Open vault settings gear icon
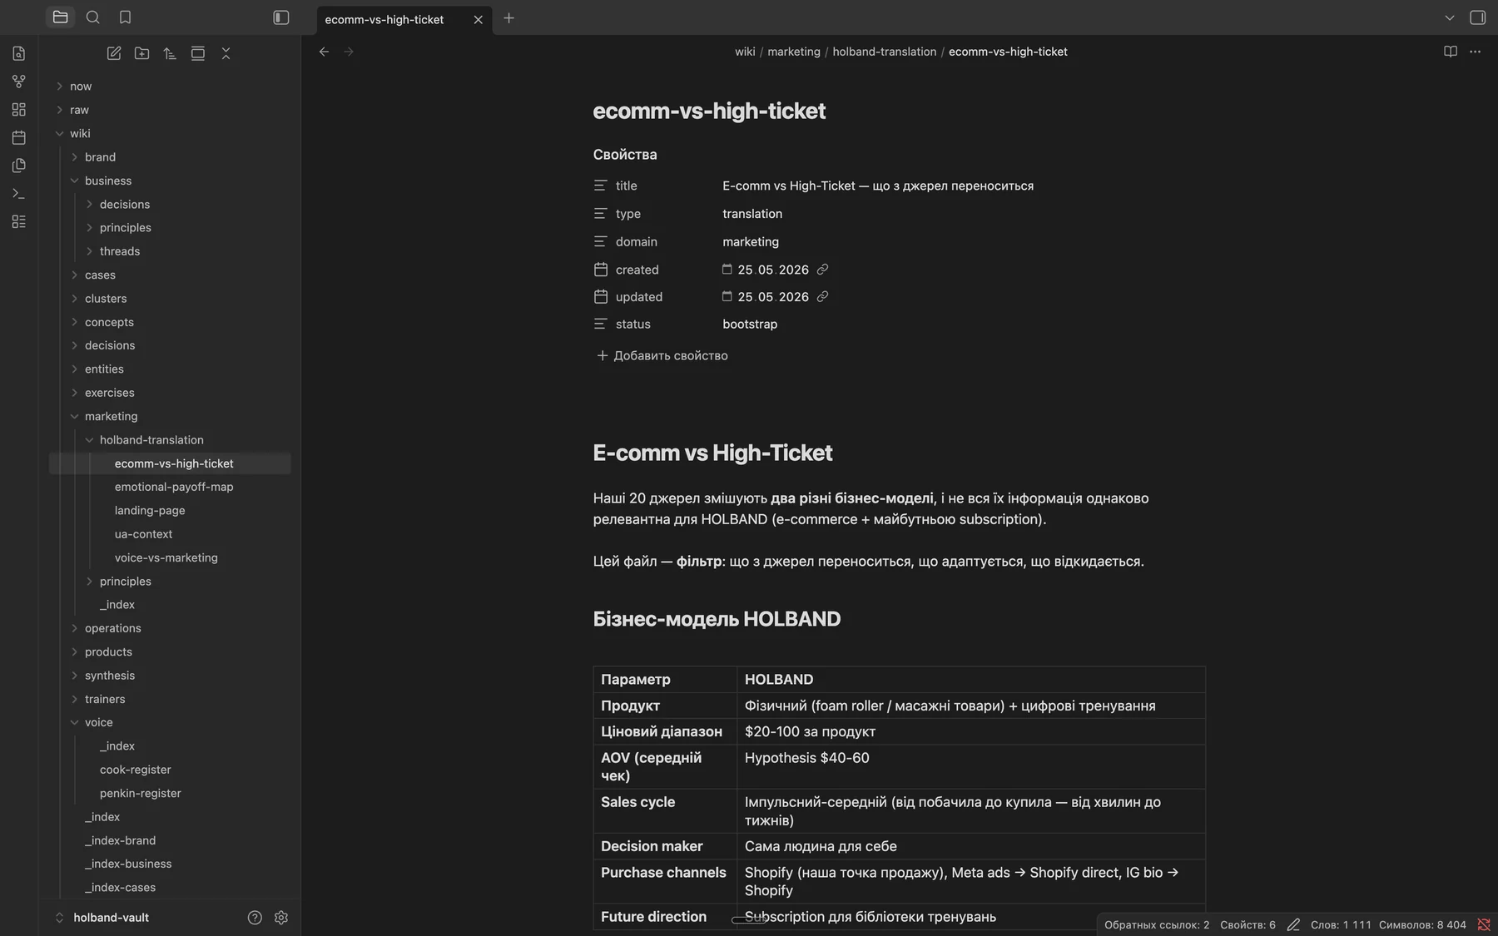This screenshot has height=936, width=1498. pos(281,918)
